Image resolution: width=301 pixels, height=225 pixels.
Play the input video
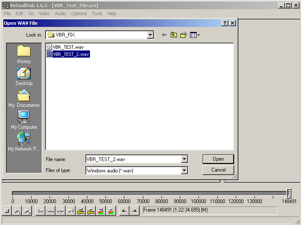coord(17,211)
